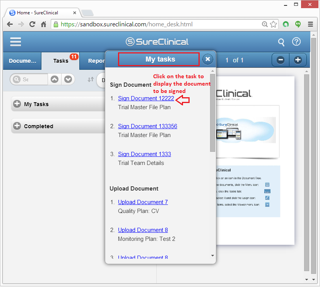Click the My tasks popup scrollbar thumb
The height and width of the screenshot is (287, 320).
[212, 113]
